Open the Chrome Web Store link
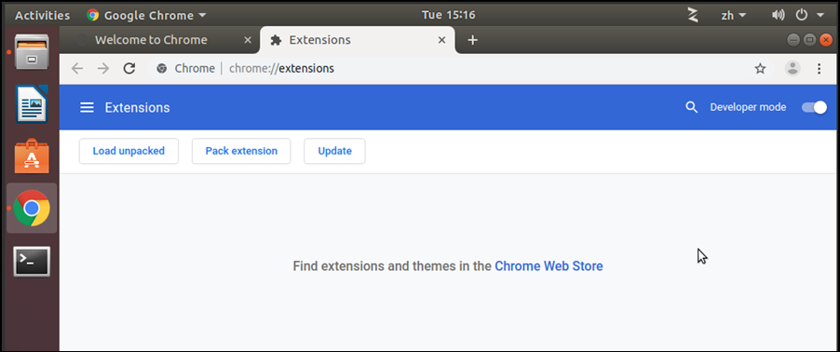The image size is (840, 352). (x=549, y=265)
